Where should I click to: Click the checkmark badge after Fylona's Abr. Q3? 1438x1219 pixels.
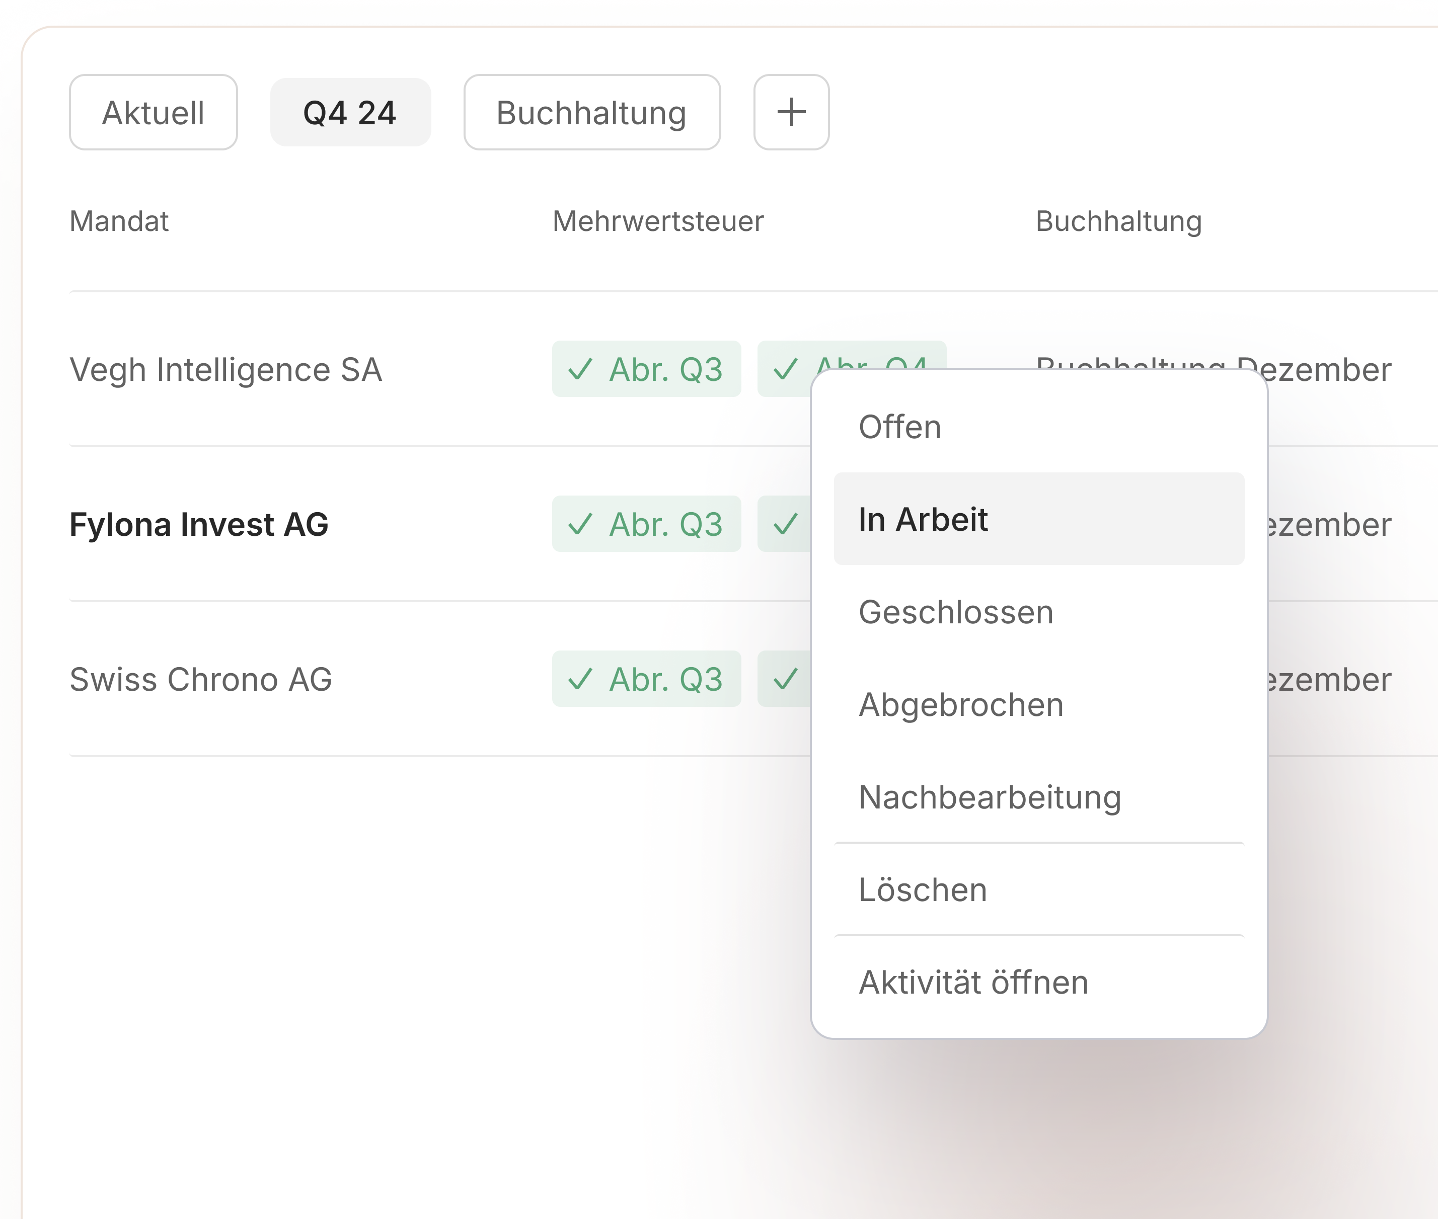785,524
